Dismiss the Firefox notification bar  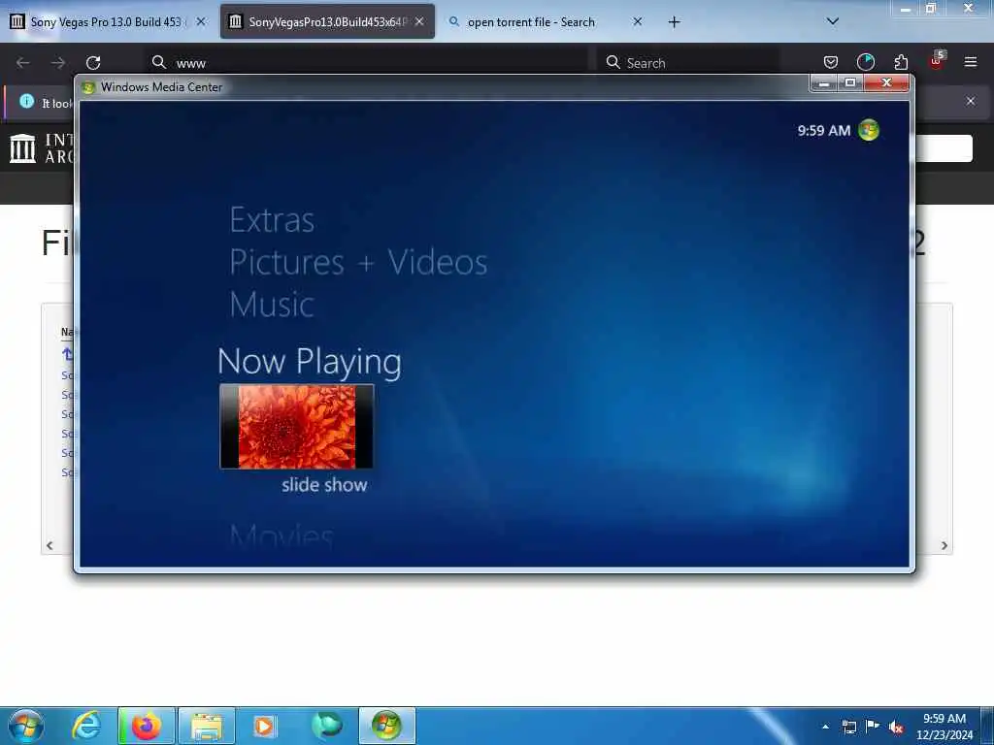point(971,101)
